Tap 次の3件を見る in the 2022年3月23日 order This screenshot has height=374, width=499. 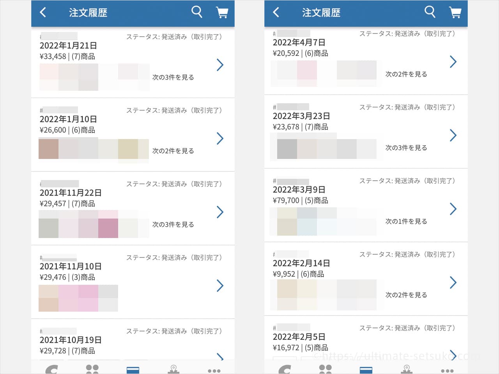point(406,148)
